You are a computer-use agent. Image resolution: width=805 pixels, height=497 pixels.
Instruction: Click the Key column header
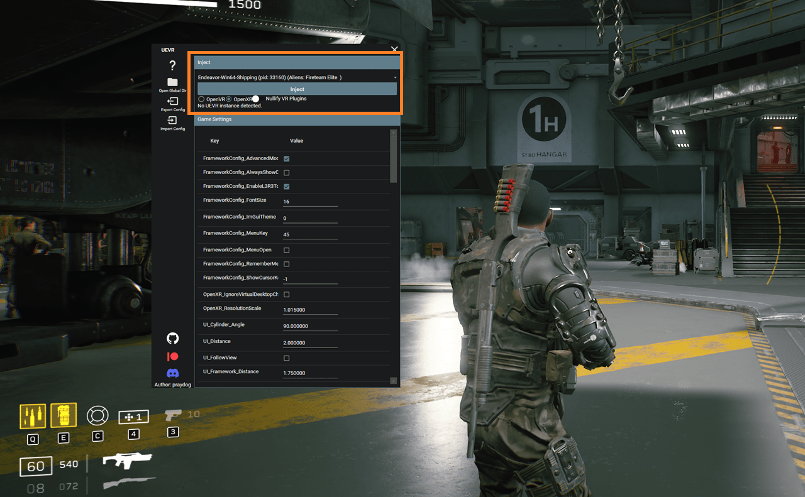coord(214,141)
